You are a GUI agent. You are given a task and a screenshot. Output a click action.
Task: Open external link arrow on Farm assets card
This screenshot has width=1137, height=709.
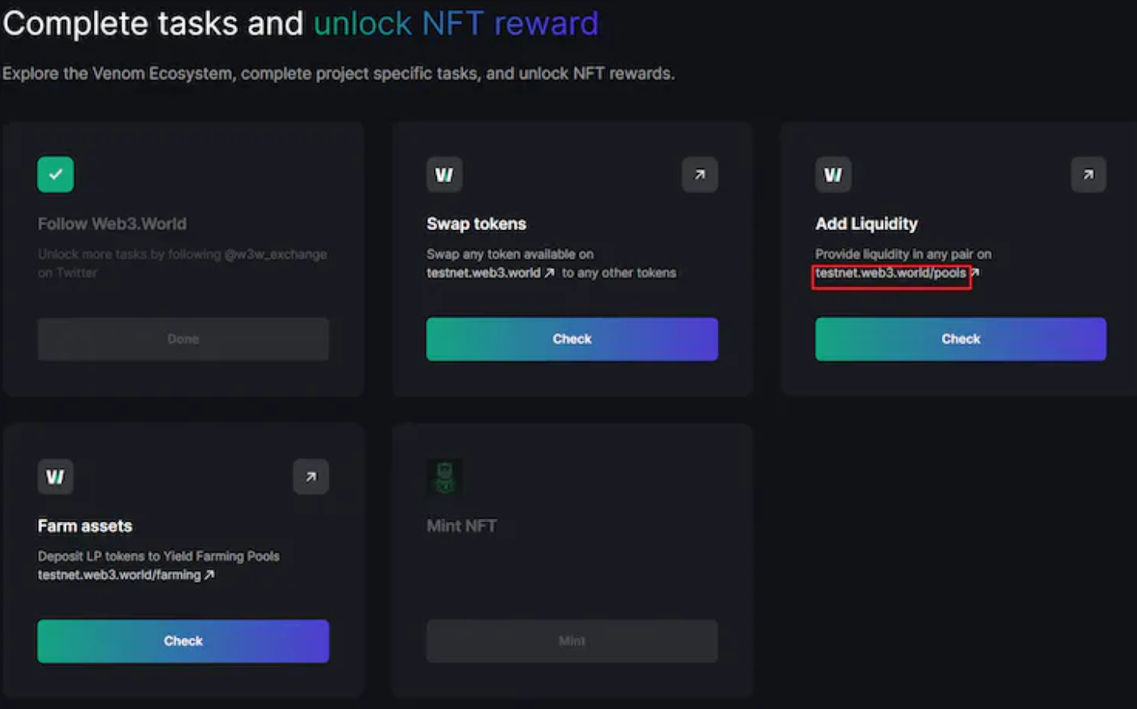[310, 476]
